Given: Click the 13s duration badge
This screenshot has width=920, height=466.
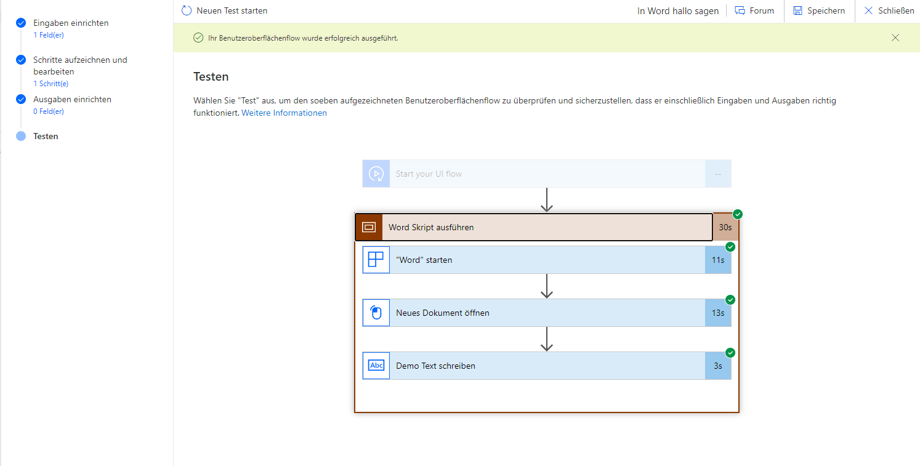Looking at the screenshot, I should click(718, 313).
